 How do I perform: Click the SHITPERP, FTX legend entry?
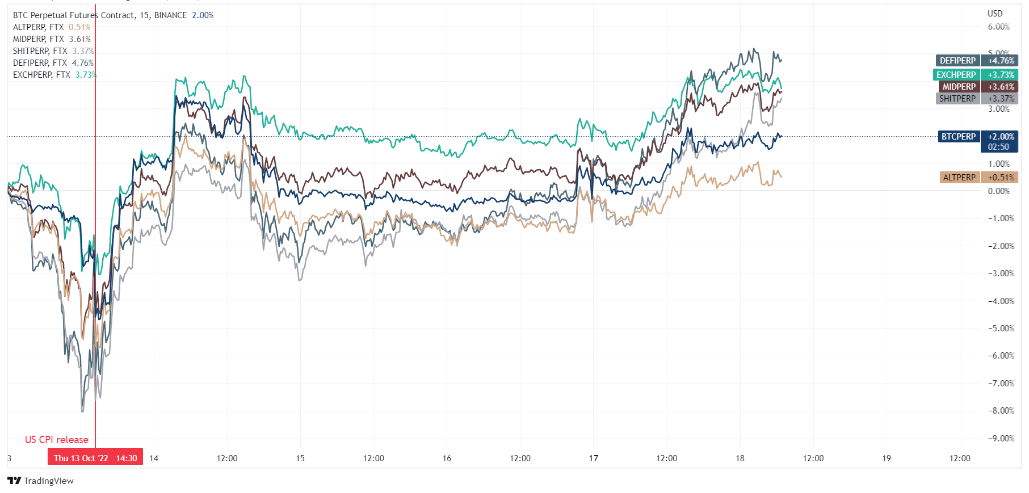click(x=40, y=51)
